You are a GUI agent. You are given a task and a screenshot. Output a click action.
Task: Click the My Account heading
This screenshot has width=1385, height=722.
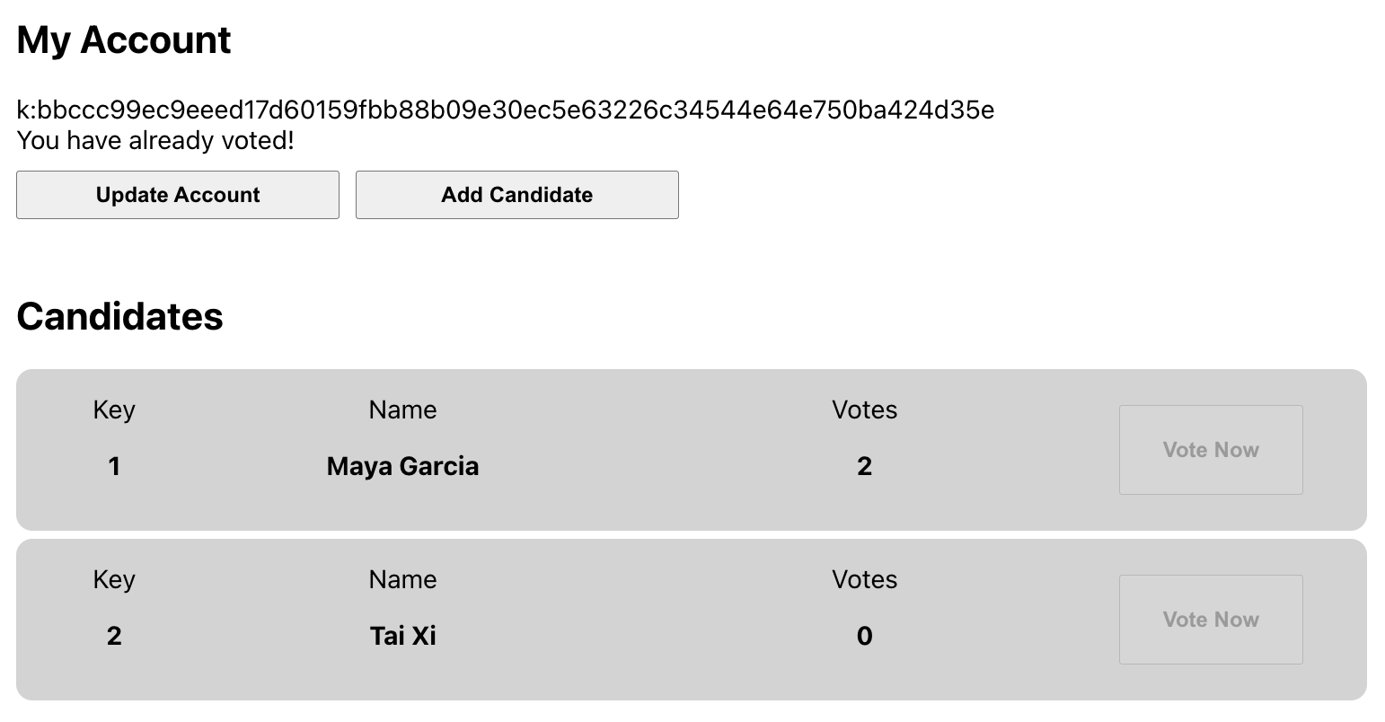pos(123,40)
